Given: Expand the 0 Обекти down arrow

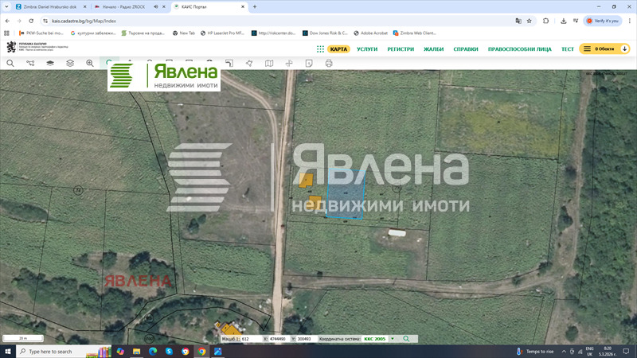Looking at the screenshot, I should tap(624, 49).
